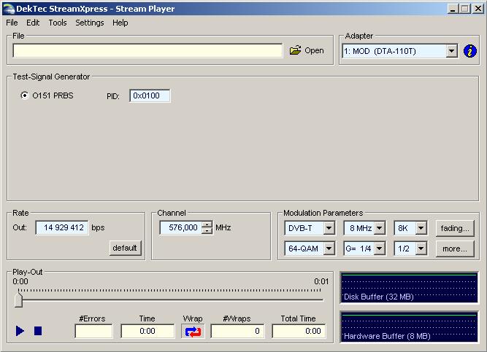Open the 64-QAM constellation dropdown

tap(329, 249)
